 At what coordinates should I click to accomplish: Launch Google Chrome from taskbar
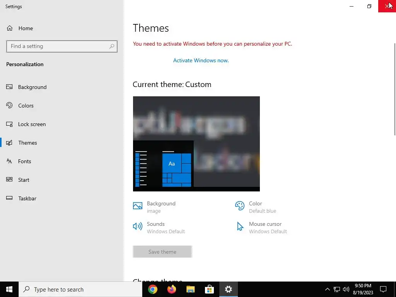pyautogui.click(x=153, y=289)
